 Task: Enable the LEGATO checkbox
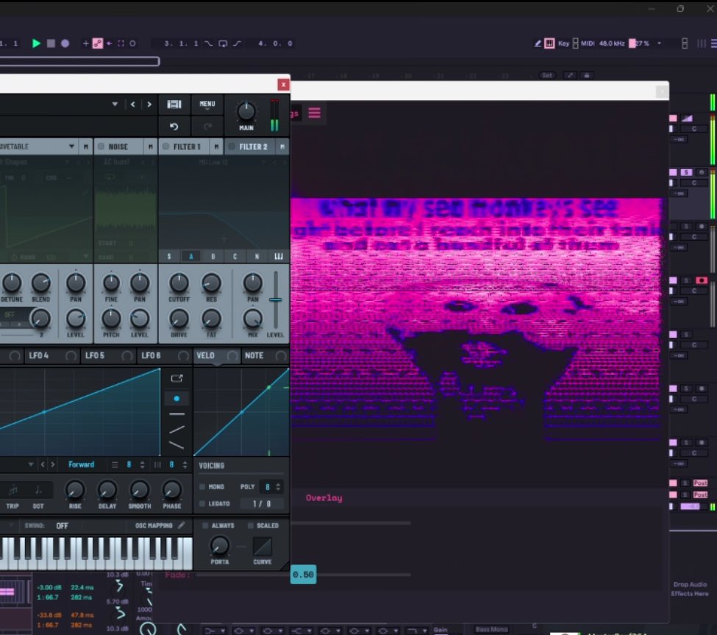[202, 504]
